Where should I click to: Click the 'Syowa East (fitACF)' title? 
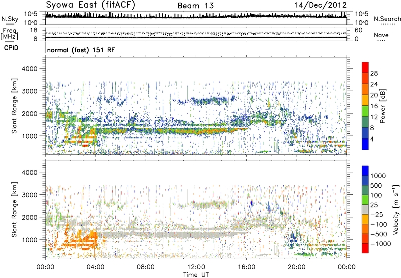pyautogui.click(x=91, y=5)
